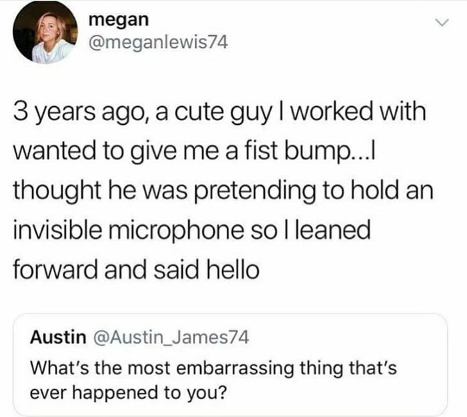Open megan's profile picture
This screenshot has width=467, height=417.
pyautogui.click(x=45, y=33)
